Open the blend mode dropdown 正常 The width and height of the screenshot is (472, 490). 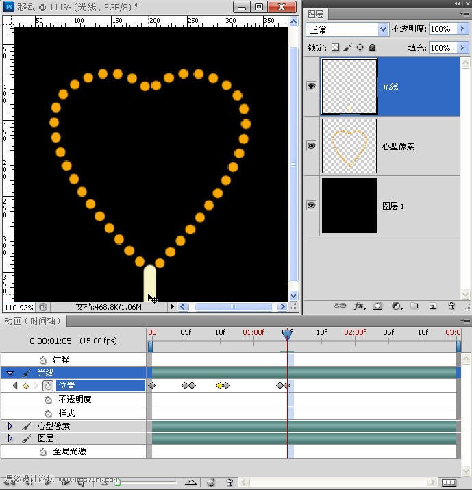(x=347, y=29)
